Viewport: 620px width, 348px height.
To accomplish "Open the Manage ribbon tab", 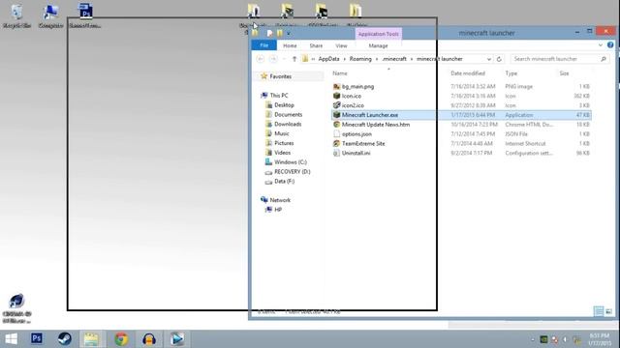I will click(x=378, y=45).
